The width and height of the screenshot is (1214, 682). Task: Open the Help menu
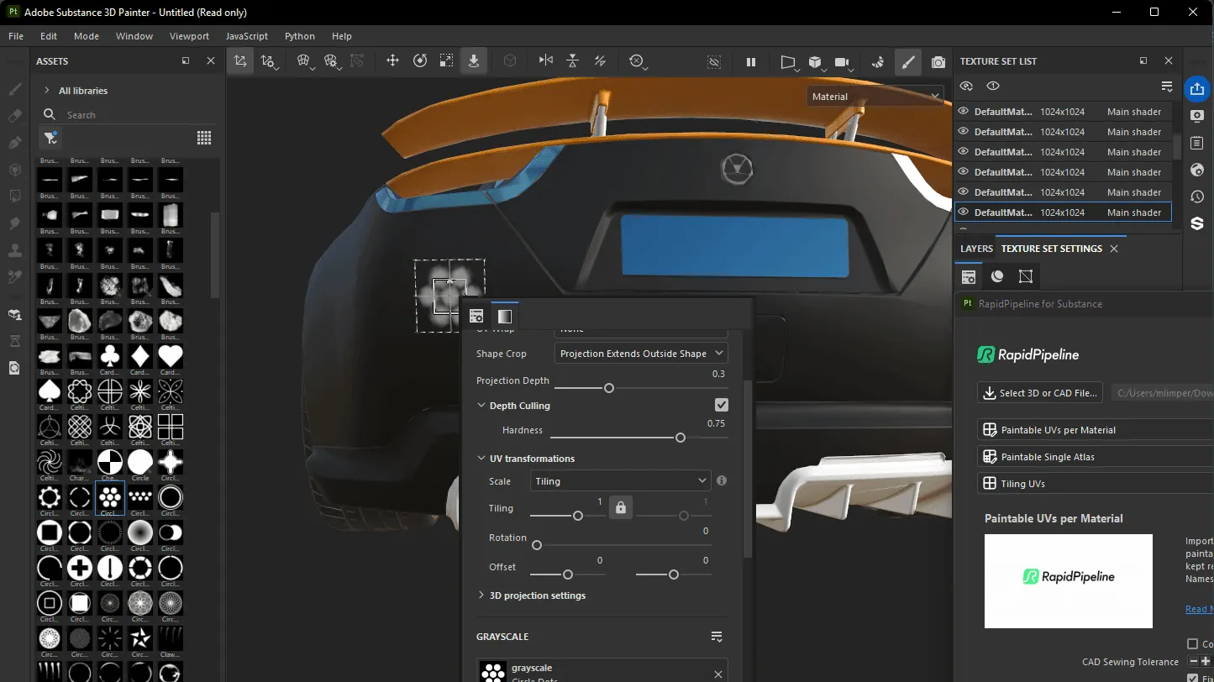pyautogui.click(x=342, y=36)
